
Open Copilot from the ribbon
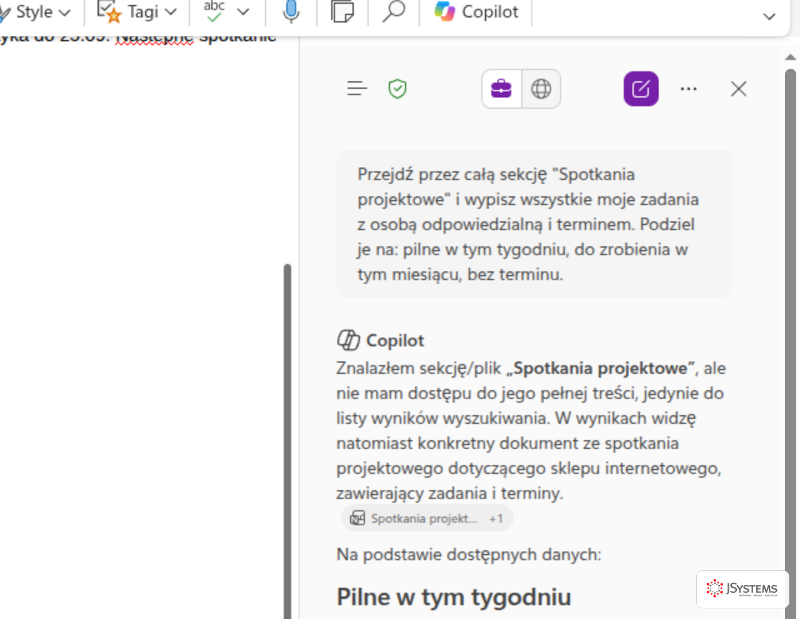point(477,12)
